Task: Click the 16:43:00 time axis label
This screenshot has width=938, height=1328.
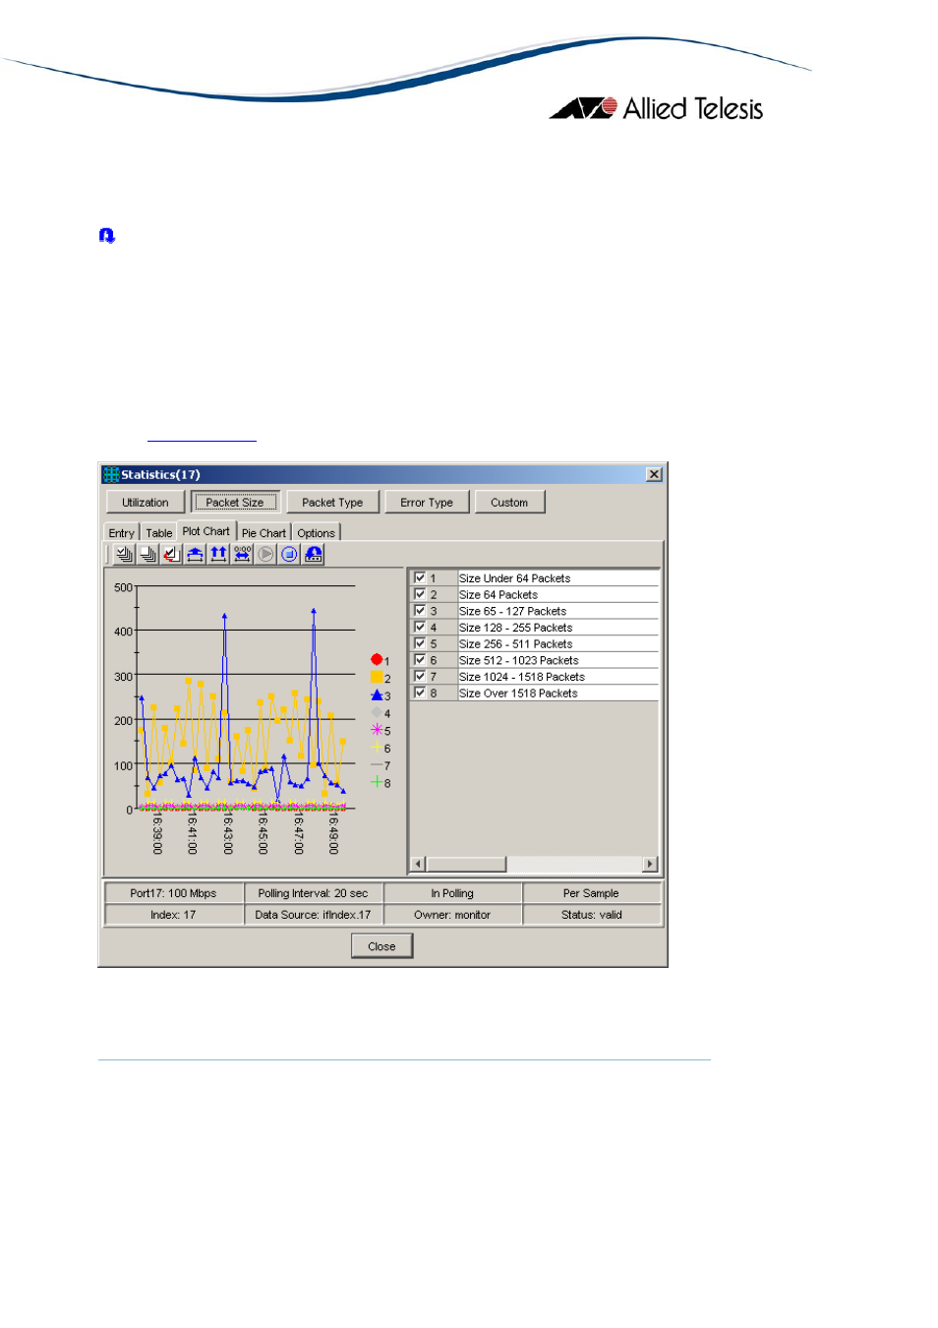Action: 228,834
